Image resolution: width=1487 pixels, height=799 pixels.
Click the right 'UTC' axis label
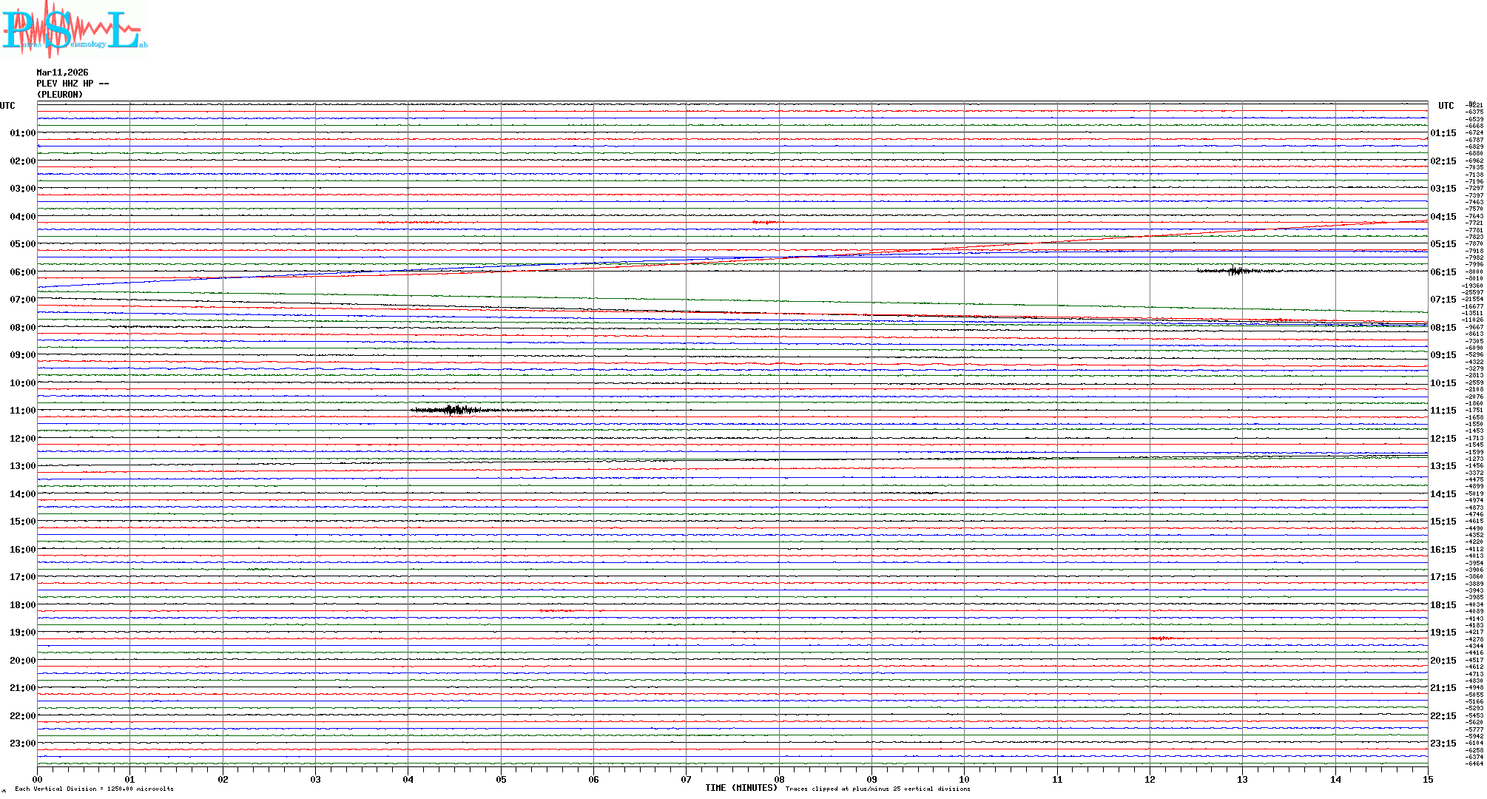(x=1446, y=106)
